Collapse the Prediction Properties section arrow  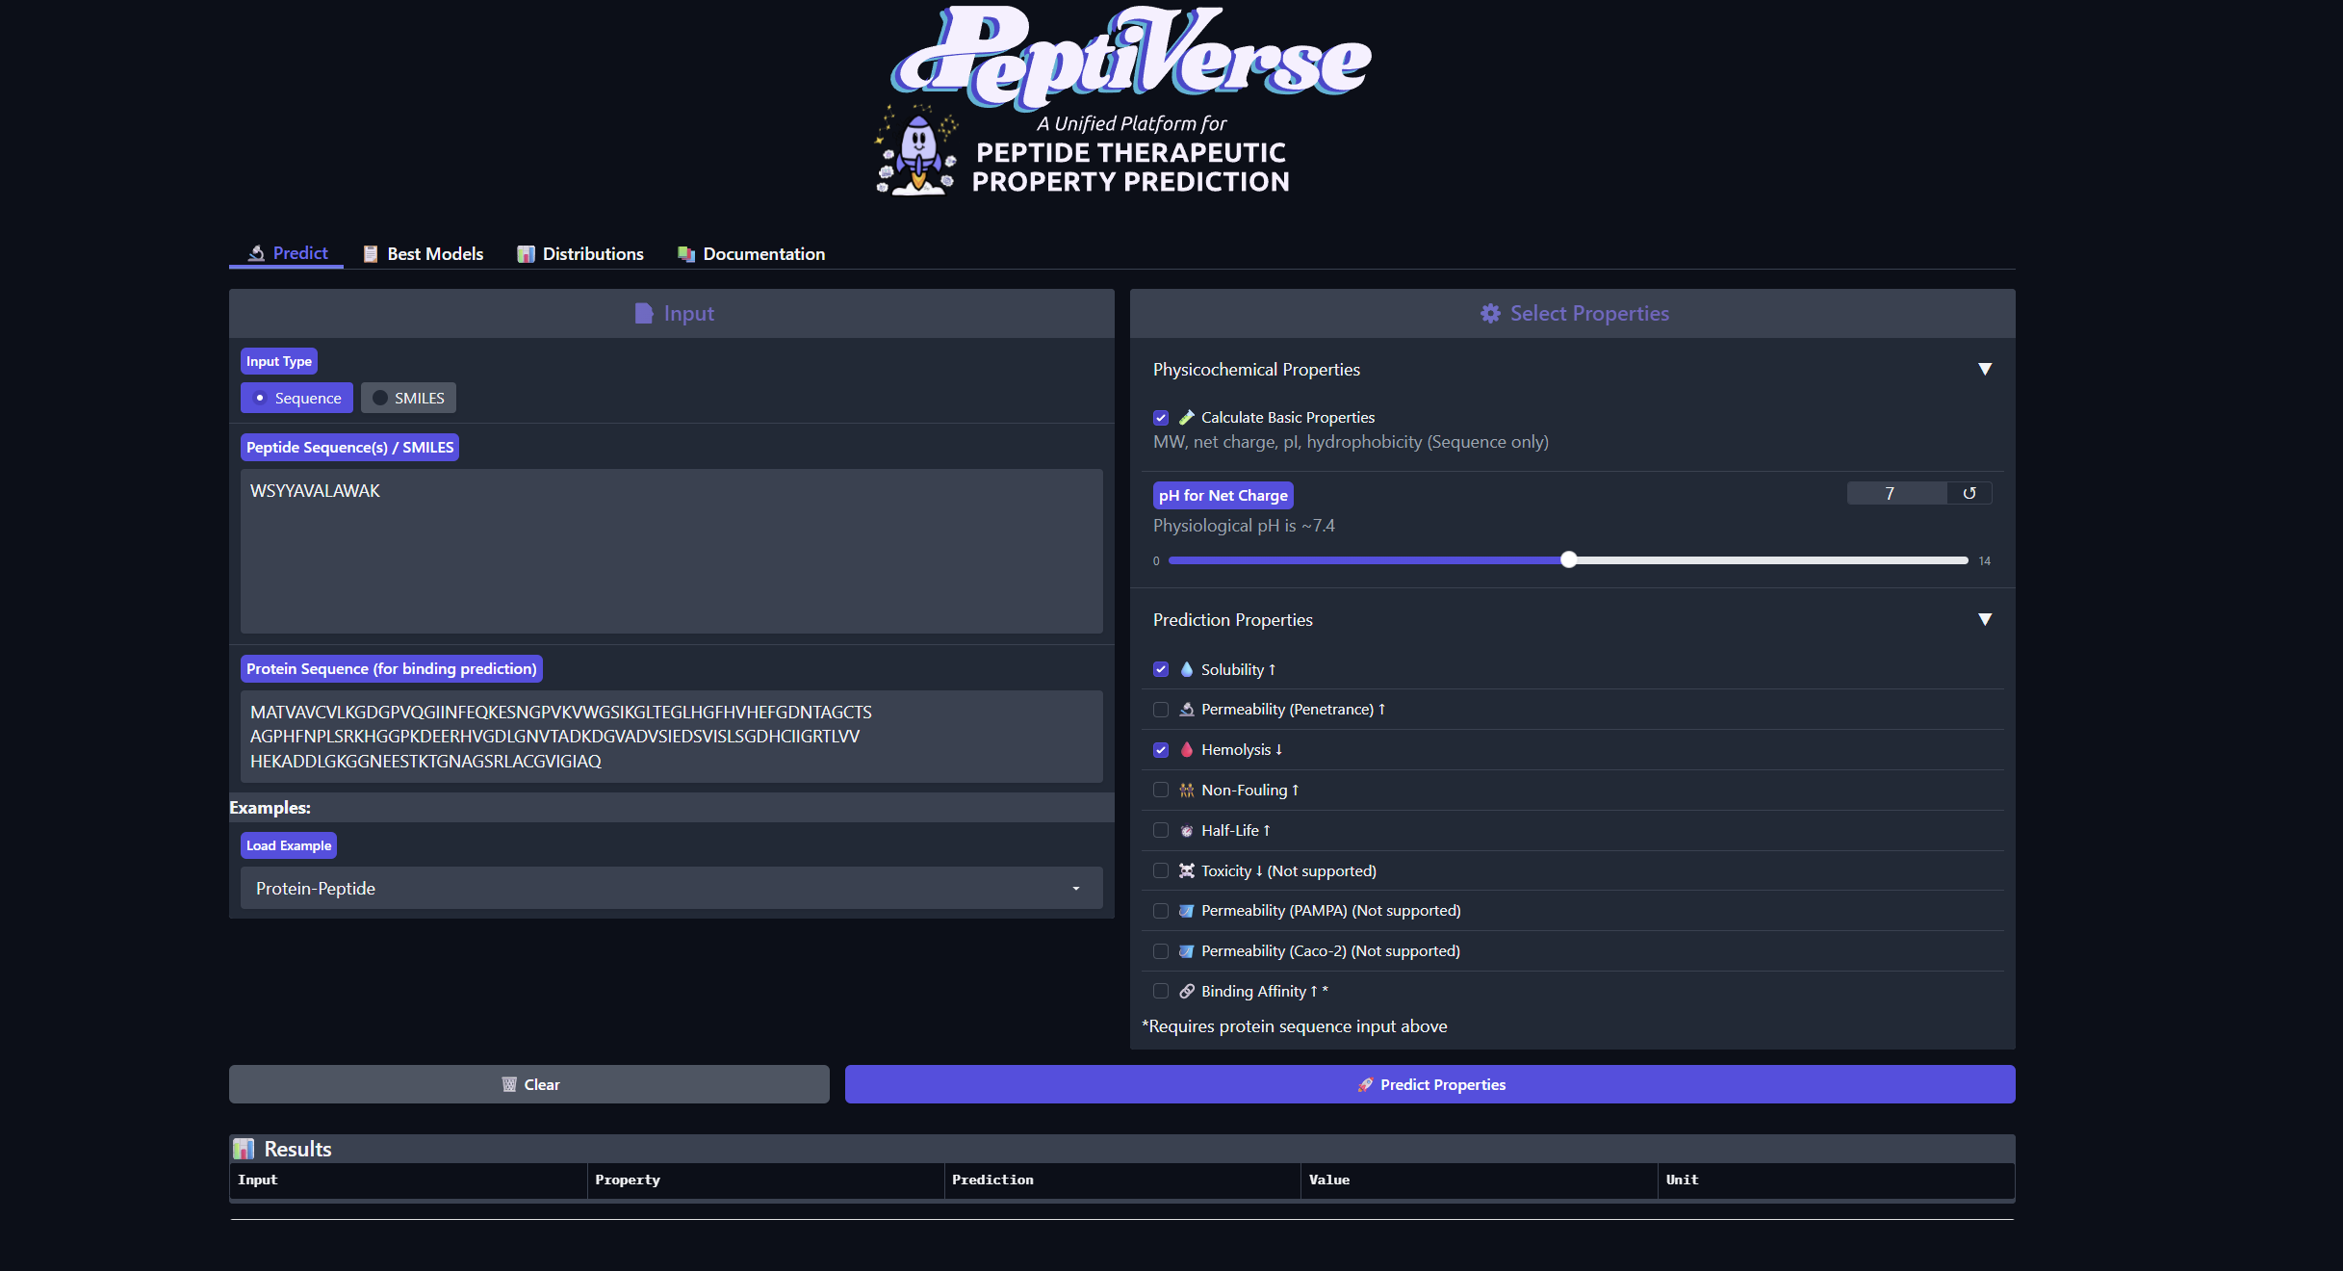point(1985,619)
